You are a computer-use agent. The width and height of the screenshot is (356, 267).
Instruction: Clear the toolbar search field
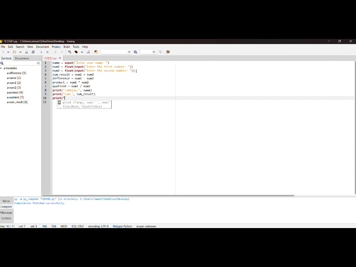click(x=129, y=52)
